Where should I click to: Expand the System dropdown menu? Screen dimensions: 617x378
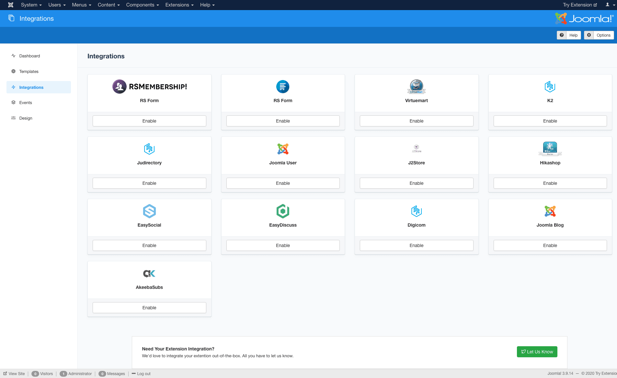pos(31,5)
